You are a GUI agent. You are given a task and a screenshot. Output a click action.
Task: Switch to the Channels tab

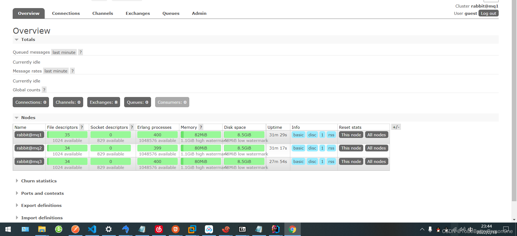[103, 13]
